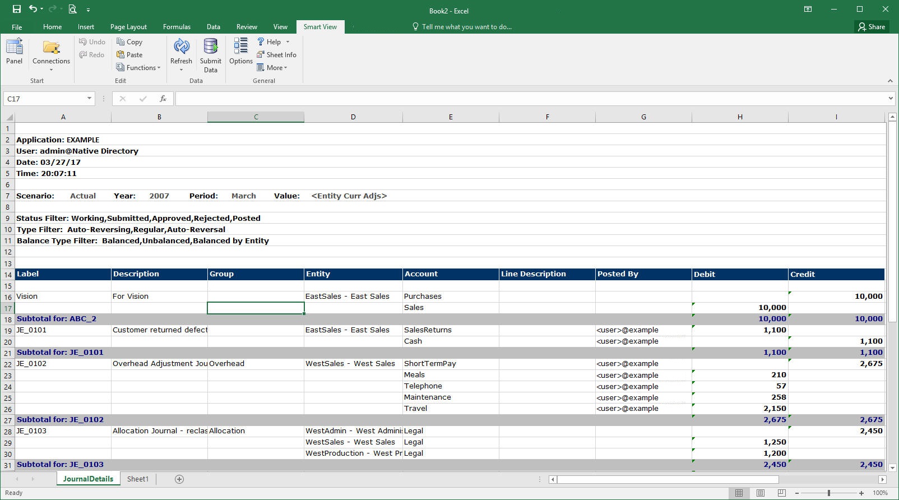Click the Save icon in title bar
Viewport: 899px width, 500px height.
point(17,10)
